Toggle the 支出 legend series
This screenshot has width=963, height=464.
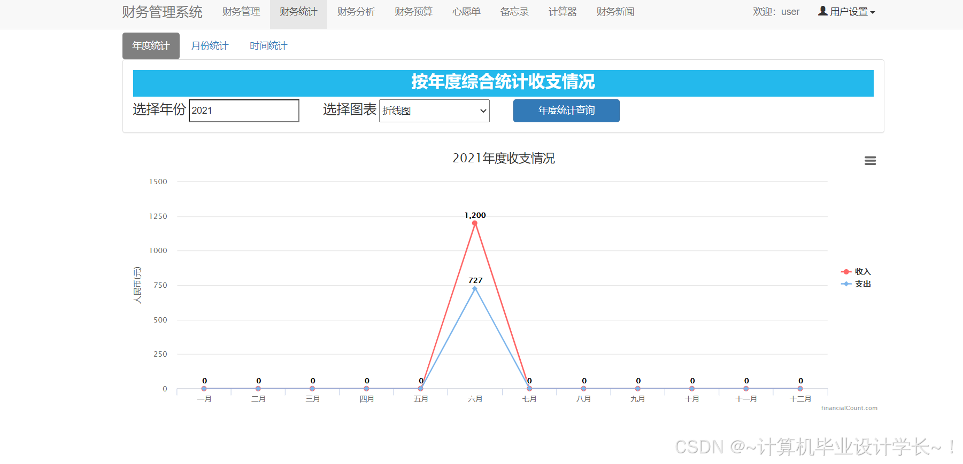pos(856,284)
